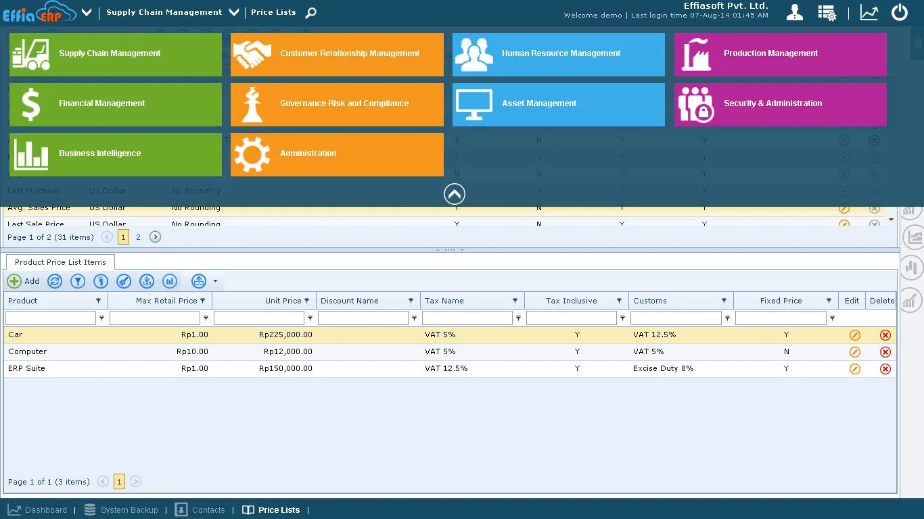
Task: Click the green Add plus icon
Action: 14,281
